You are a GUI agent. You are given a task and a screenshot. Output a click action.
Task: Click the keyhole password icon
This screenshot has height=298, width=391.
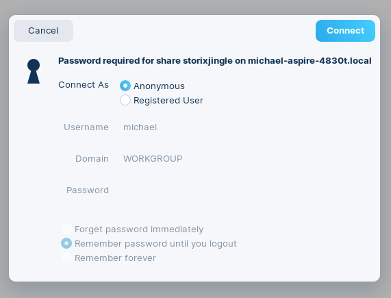(34, 71)
